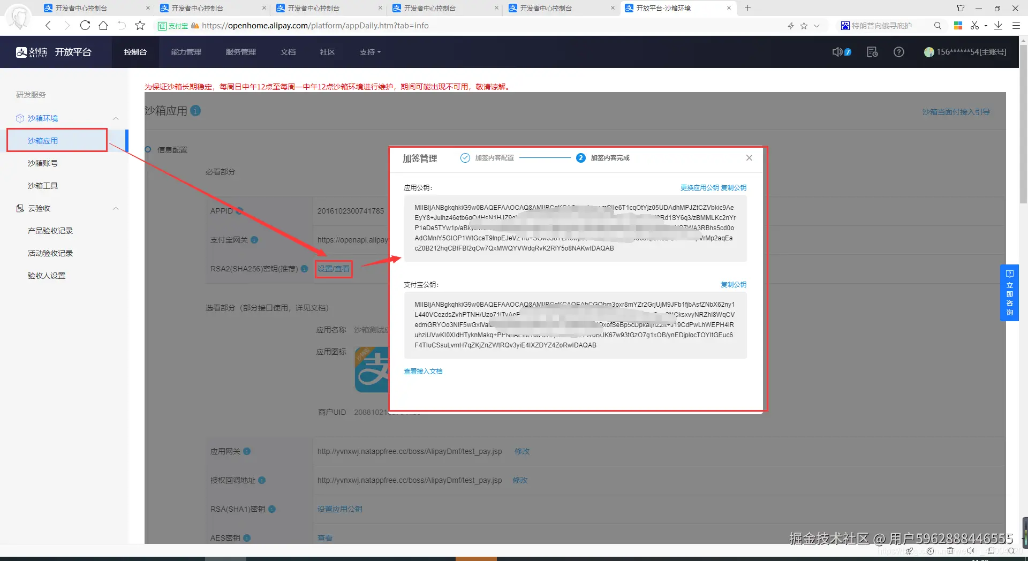Open the browser home page

(x=103, y=25)
